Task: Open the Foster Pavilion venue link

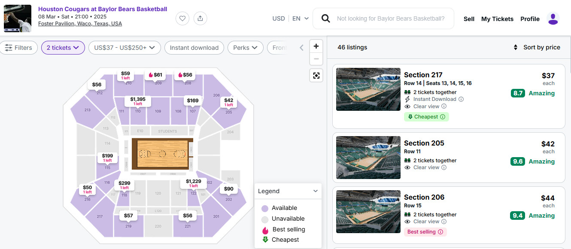Action: [x=80, y=24]
